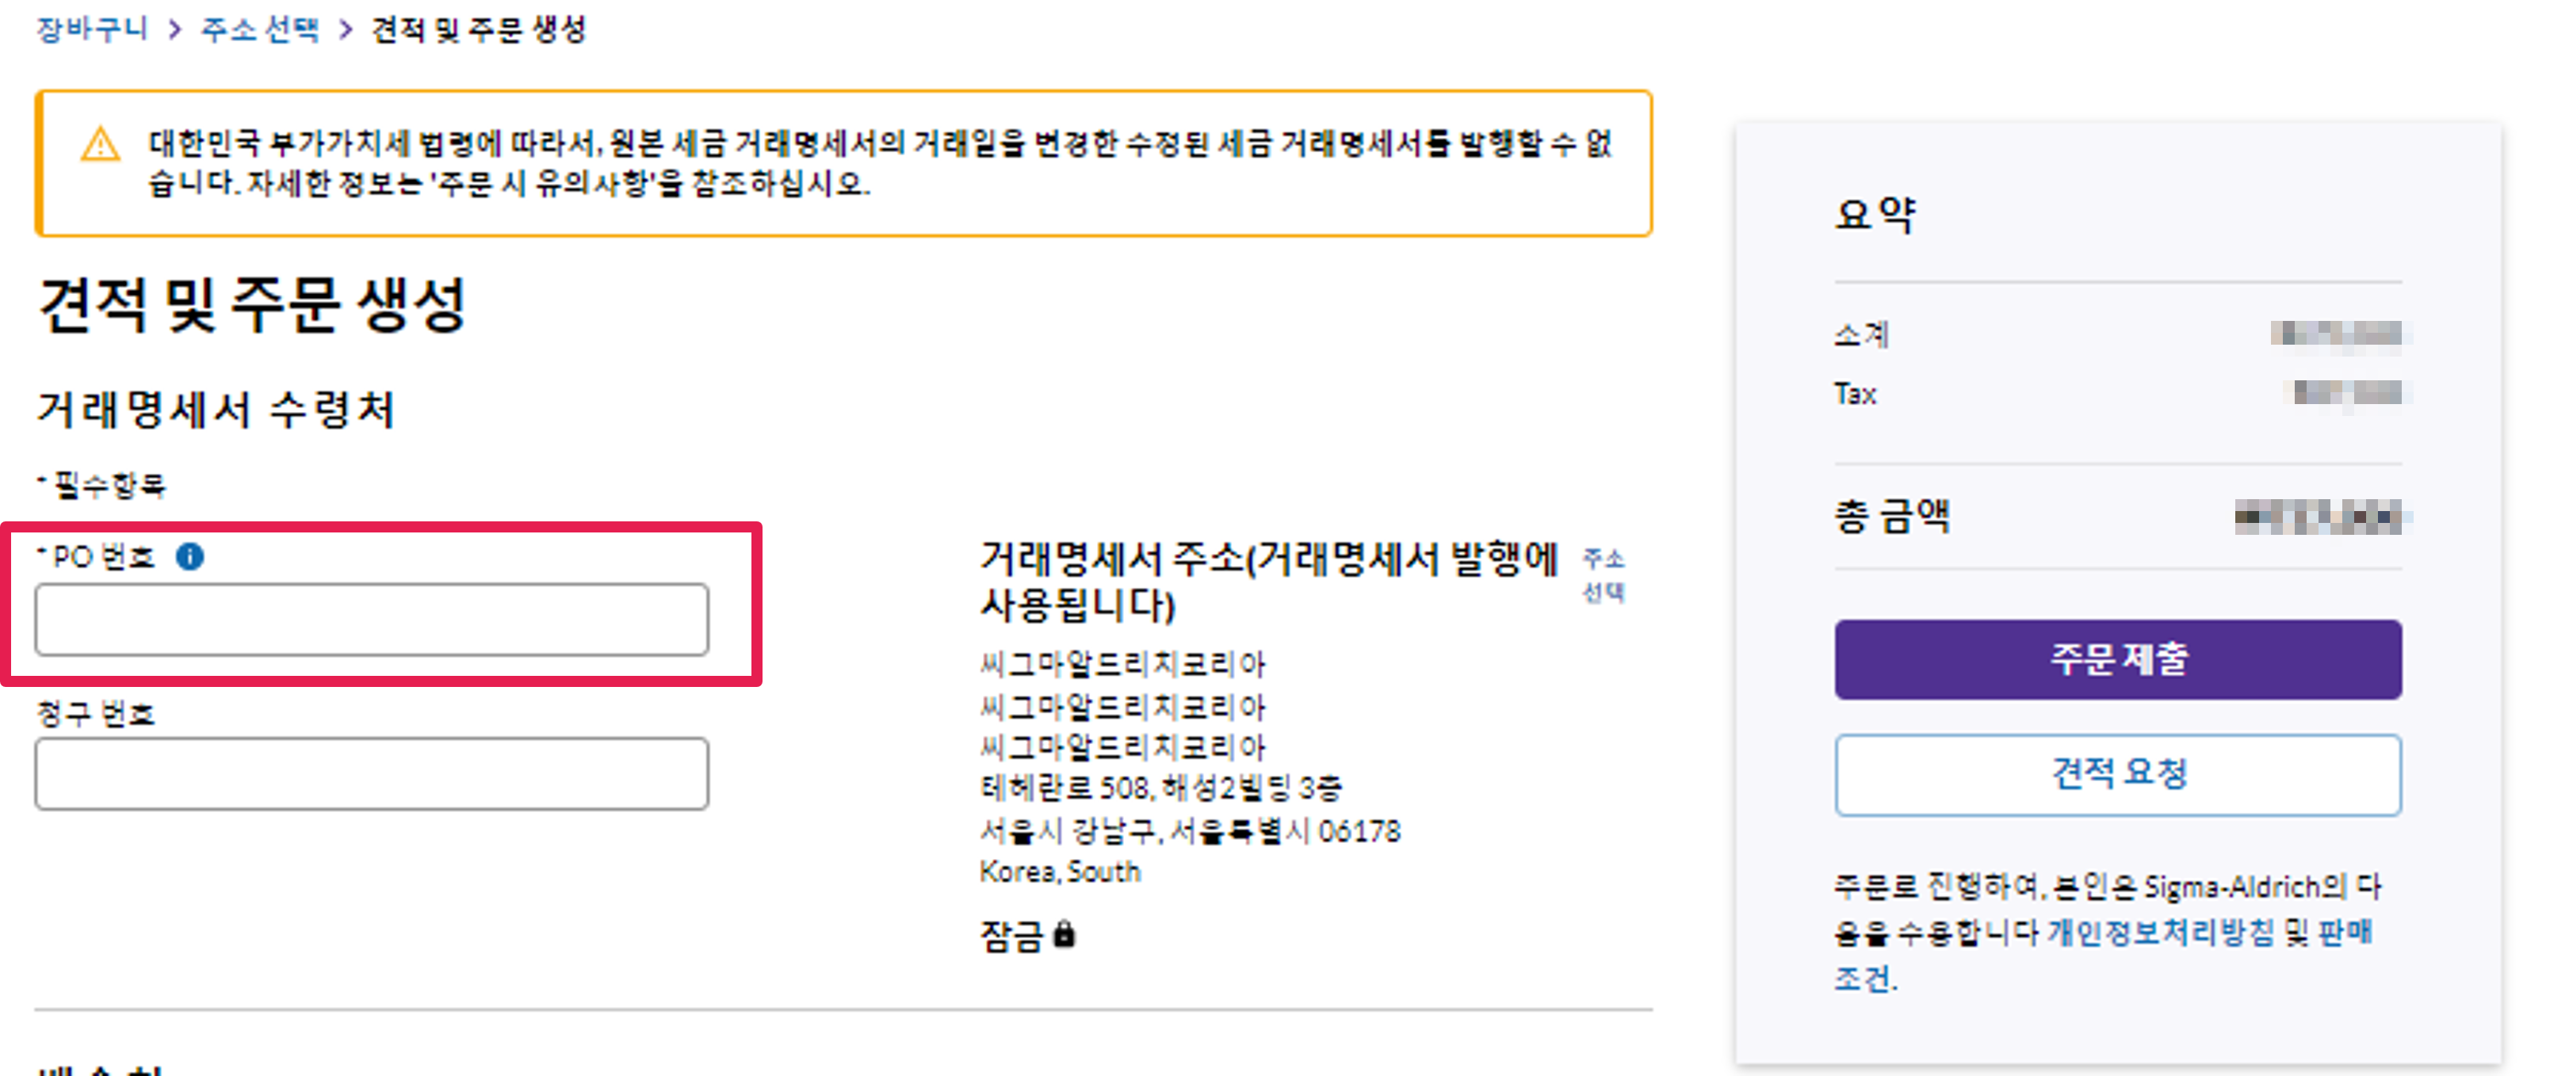This screenshot has height=1076, width=2569.
Task: Focus the PO 번호 input field
Action: pos(372,620)
